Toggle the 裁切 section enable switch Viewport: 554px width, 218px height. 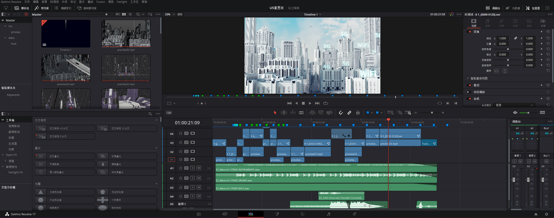469,85
